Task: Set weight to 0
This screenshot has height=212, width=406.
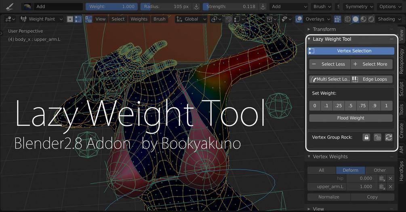Action: click(315, 106)
